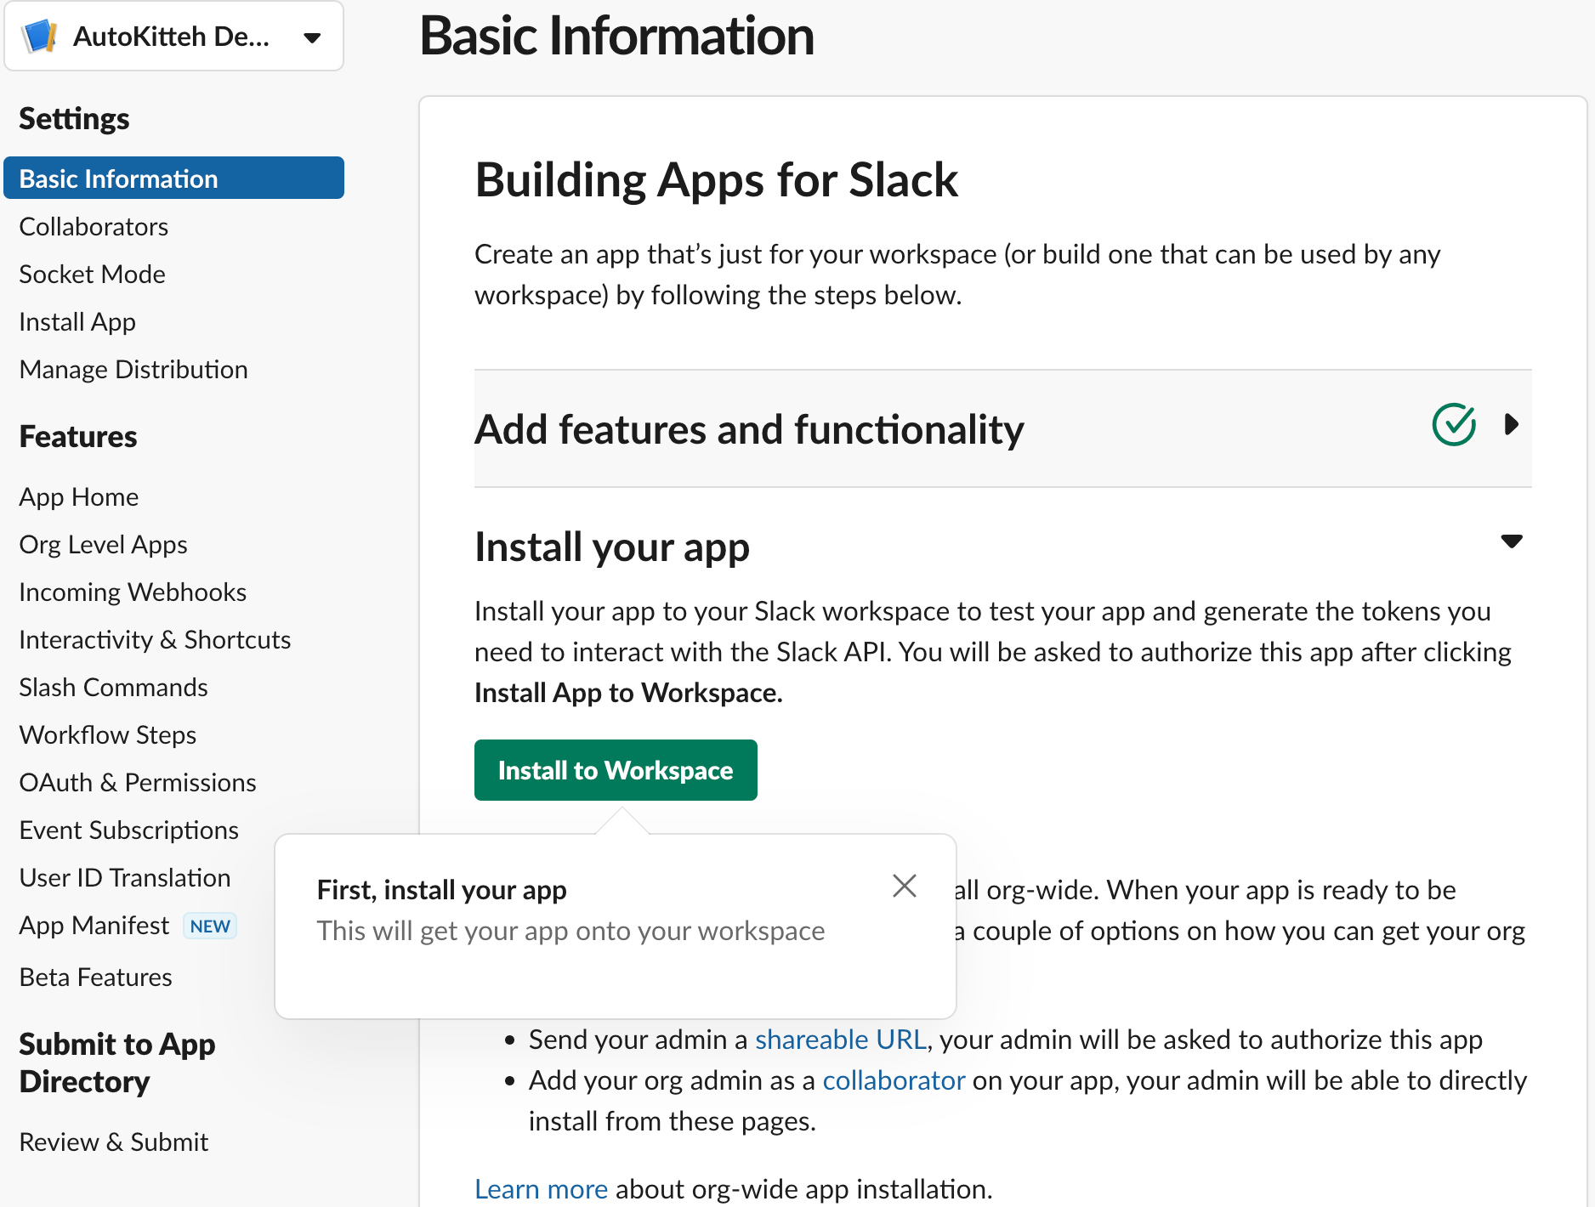Go to Slash Commands
The width and height of the screenshot is (1595, 1207).
pyautogui.click(x=113, y=688)
